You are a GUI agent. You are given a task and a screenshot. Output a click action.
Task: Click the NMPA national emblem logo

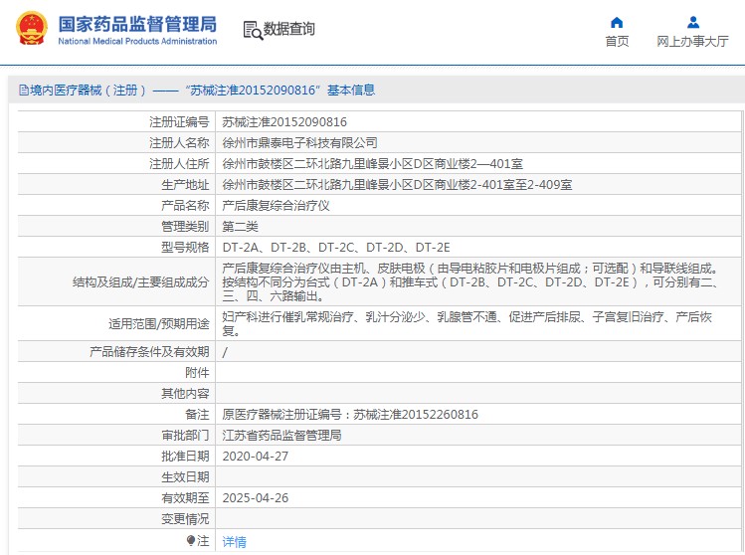coord(32,29)
